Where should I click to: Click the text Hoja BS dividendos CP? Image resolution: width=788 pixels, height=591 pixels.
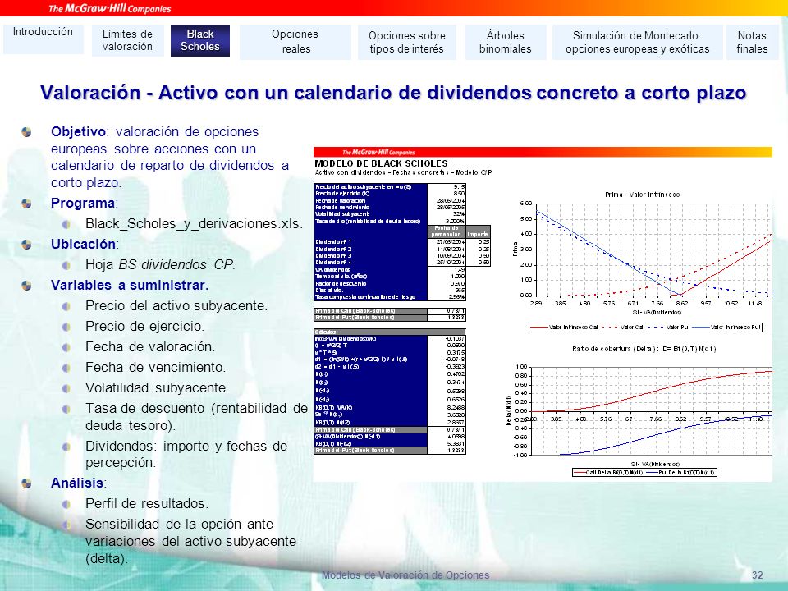160,265
